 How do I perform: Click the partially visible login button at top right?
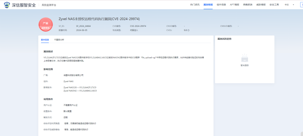[301, 5]
